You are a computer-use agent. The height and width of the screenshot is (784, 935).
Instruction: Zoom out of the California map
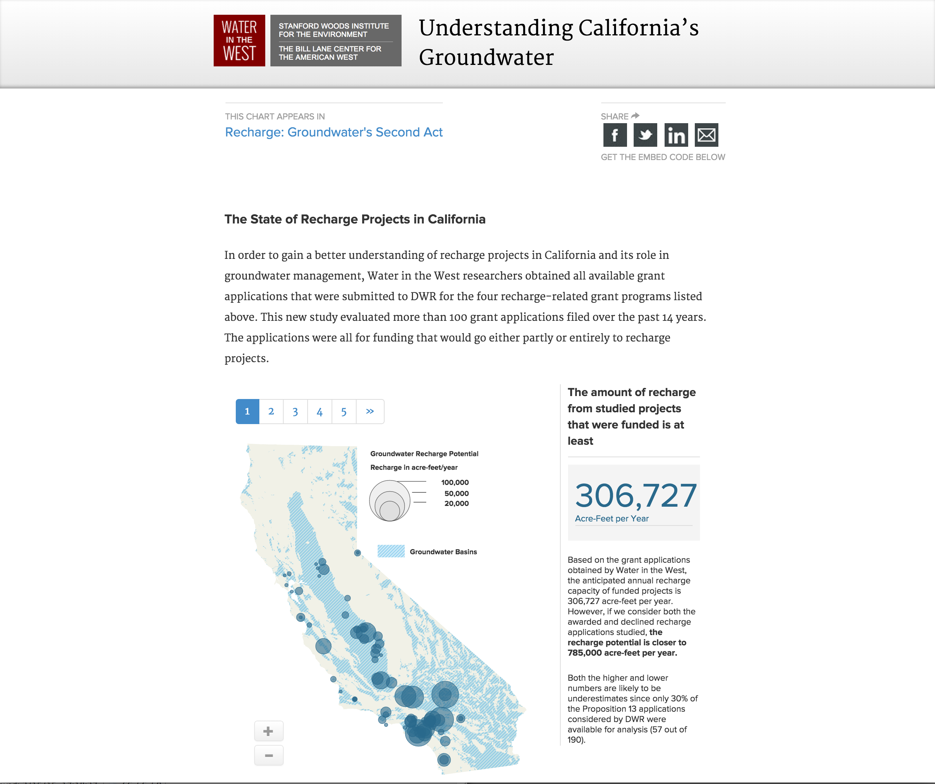(x=269, y=756)
